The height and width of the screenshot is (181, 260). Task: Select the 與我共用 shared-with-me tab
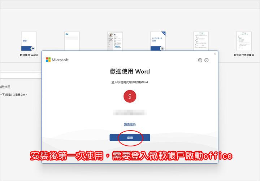[x=5, y=87]
